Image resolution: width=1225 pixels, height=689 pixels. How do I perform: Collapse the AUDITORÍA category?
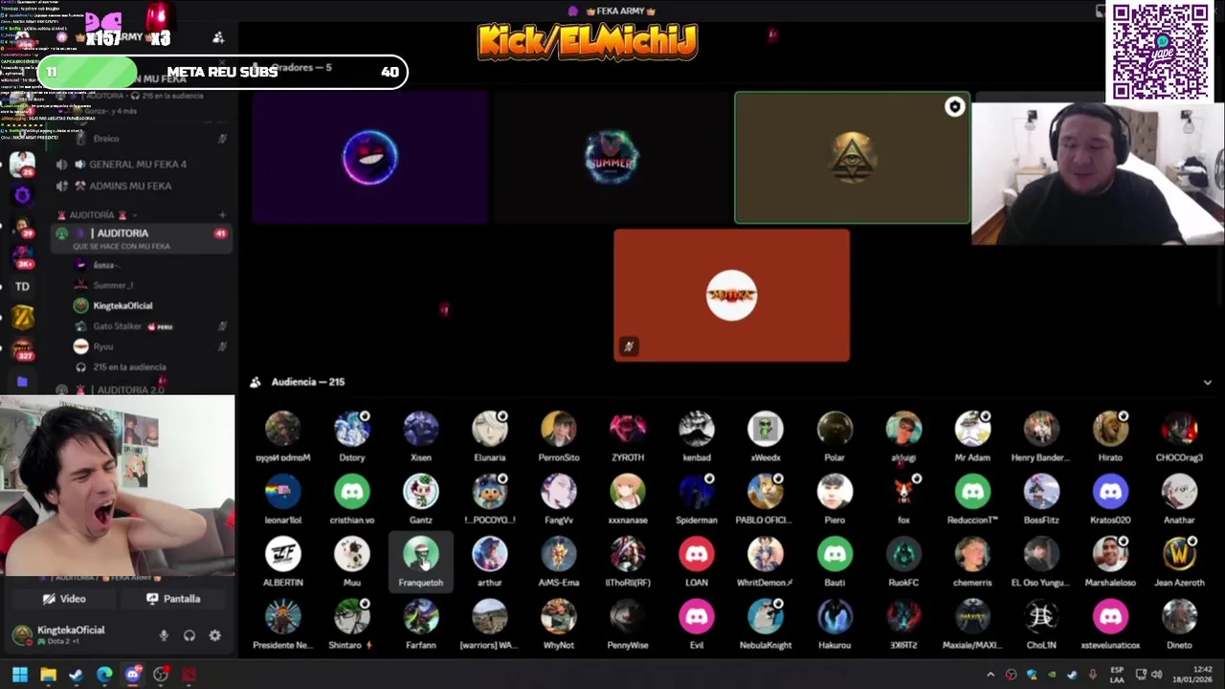92,214
